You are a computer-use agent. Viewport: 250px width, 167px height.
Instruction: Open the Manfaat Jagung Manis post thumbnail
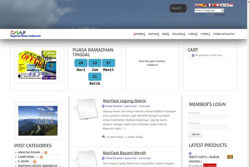(x=86, y=109)
